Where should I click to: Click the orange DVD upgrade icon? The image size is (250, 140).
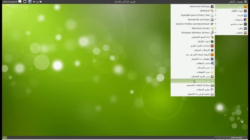pos(212,54)
